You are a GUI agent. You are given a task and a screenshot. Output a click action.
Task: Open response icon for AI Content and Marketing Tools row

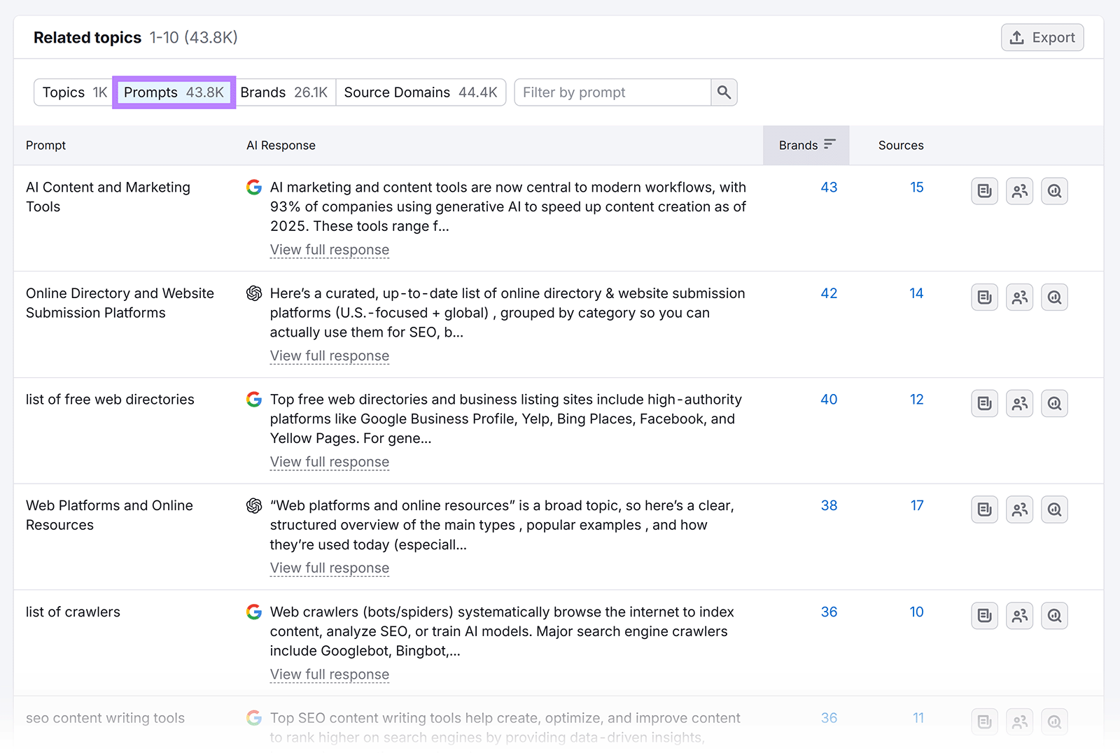pyautogui.click(x=984, y=191)
